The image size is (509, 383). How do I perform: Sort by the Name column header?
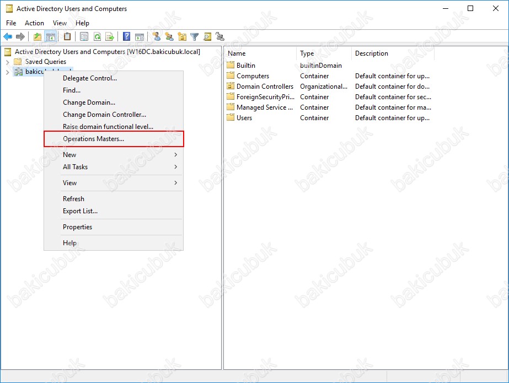pos(261,53)
